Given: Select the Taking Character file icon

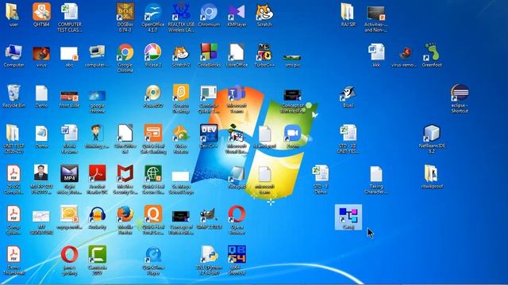Looking at the screenshot, I should pos(375,174).
